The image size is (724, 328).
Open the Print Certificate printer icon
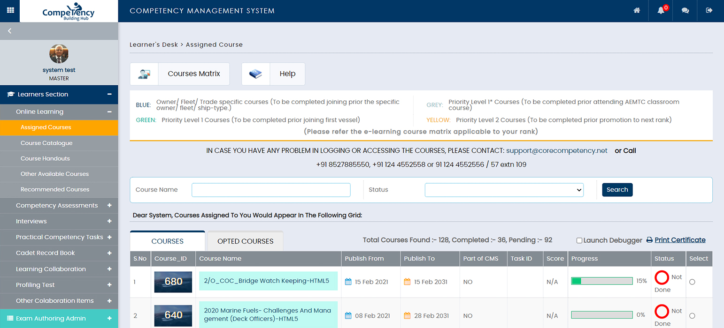pos(650,239)
